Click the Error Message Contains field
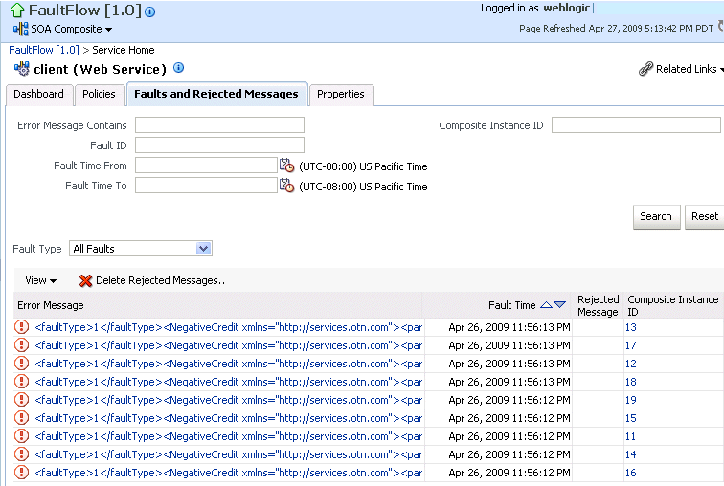Screen dimensions: 724x486 click(x=220, y=125)
